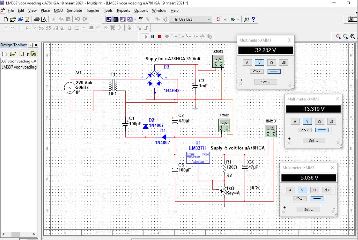Click the Place Source component icon
The width and height of the screenshot is (358, 240).
point(6,28)
